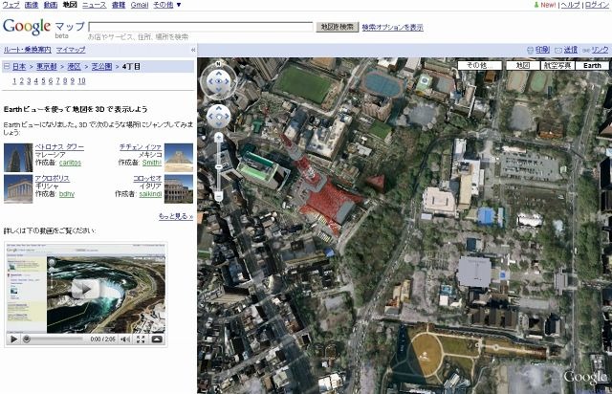The image size is (612, 394).
Task: Open the マイマップ link
Action: click(x=70, y=50)
